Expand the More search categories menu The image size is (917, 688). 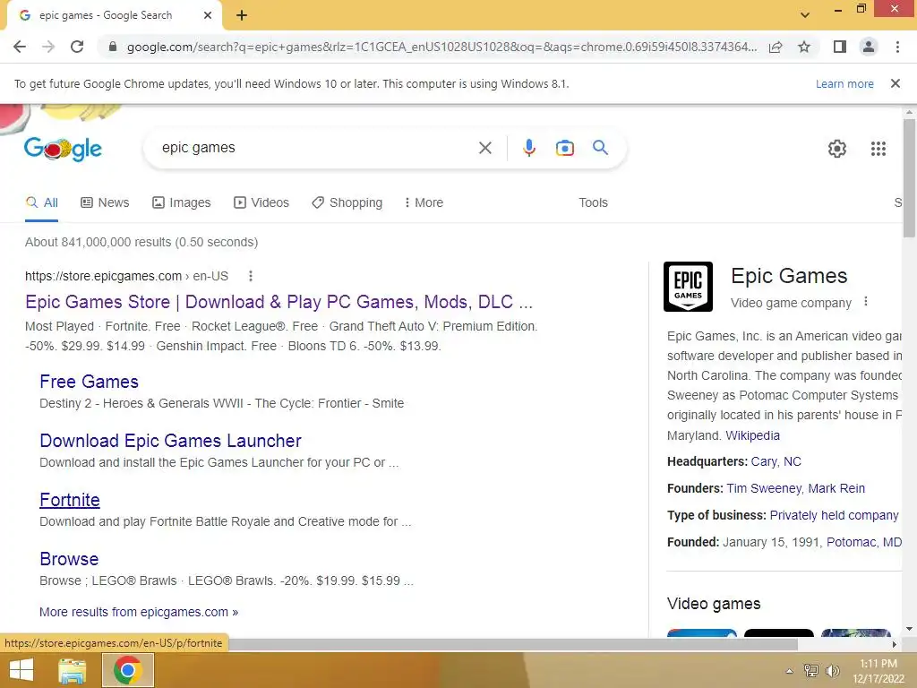tap(424, 202)
